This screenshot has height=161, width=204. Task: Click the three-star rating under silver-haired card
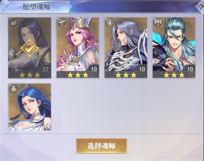point(126,75)
